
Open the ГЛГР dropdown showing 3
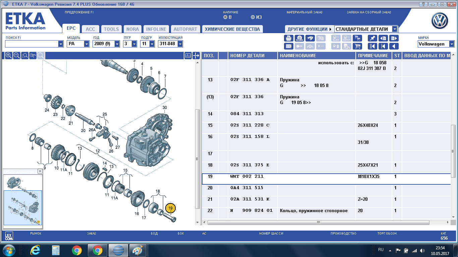click(134, 44)
